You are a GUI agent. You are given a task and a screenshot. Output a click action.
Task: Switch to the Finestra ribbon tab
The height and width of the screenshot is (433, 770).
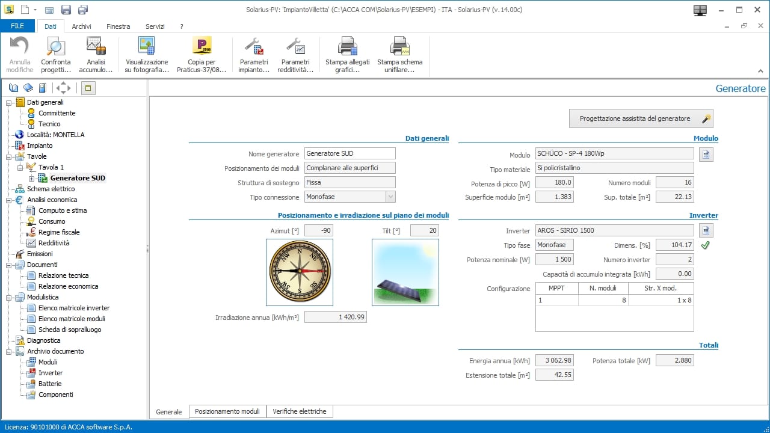click(x=119, y=26)
